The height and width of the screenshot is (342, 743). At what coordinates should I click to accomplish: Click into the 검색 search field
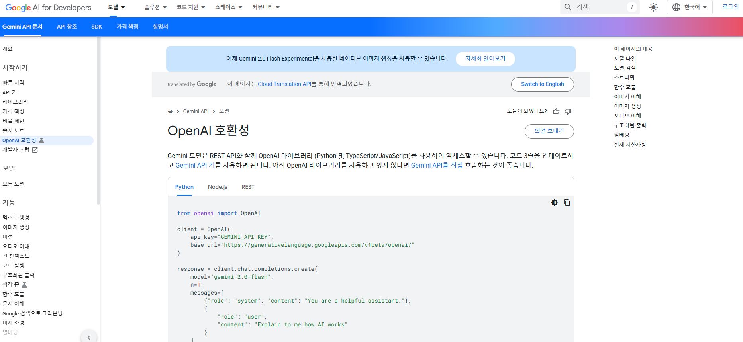pos(600,7)
